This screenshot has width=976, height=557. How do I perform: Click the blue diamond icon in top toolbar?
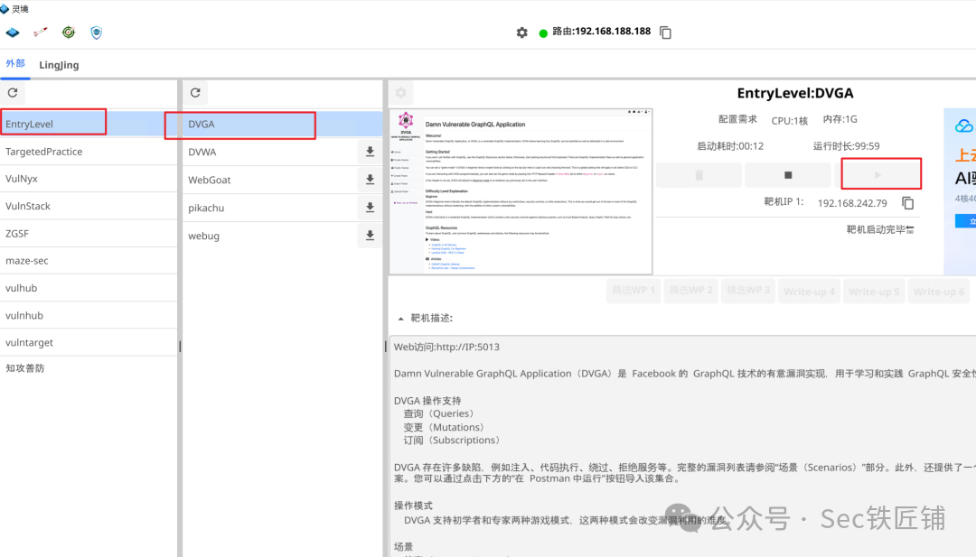pyautogui.click(x=13, y=32)
